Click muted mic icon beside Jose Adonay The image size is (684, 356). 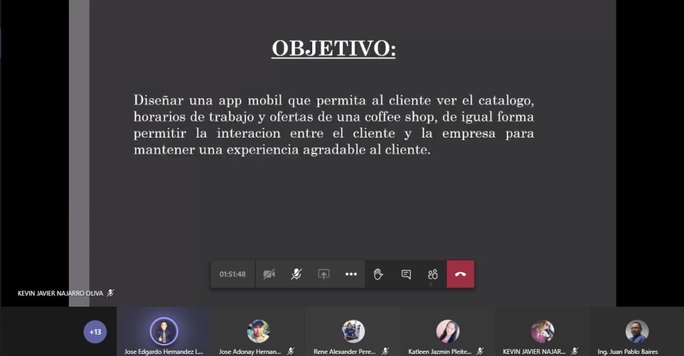click(x=291, y=351)
